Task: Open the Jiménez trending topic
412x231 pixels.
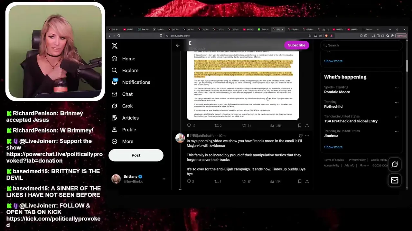Action: click(331, 136)
